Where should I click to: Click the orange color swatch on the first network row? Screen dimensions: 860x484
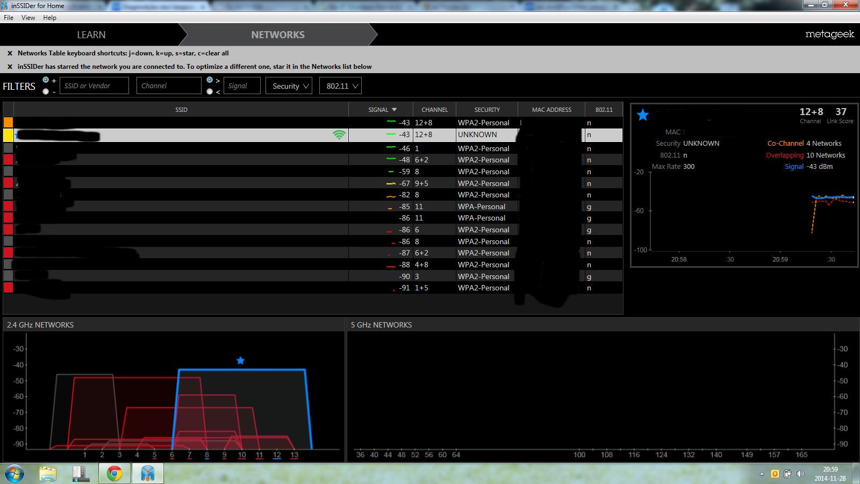pyautogui.click(x=8, y=123)
